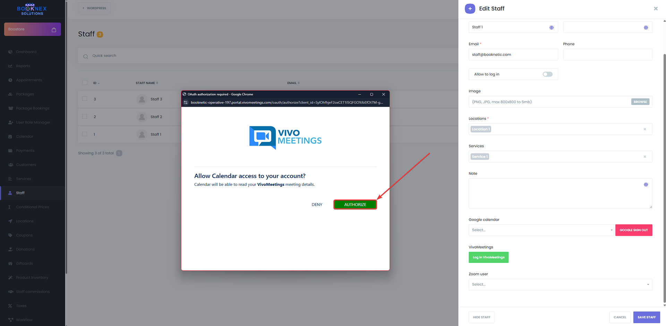Open the Coupons module
The height and width of the screenshot is (326, 666).
24,235
